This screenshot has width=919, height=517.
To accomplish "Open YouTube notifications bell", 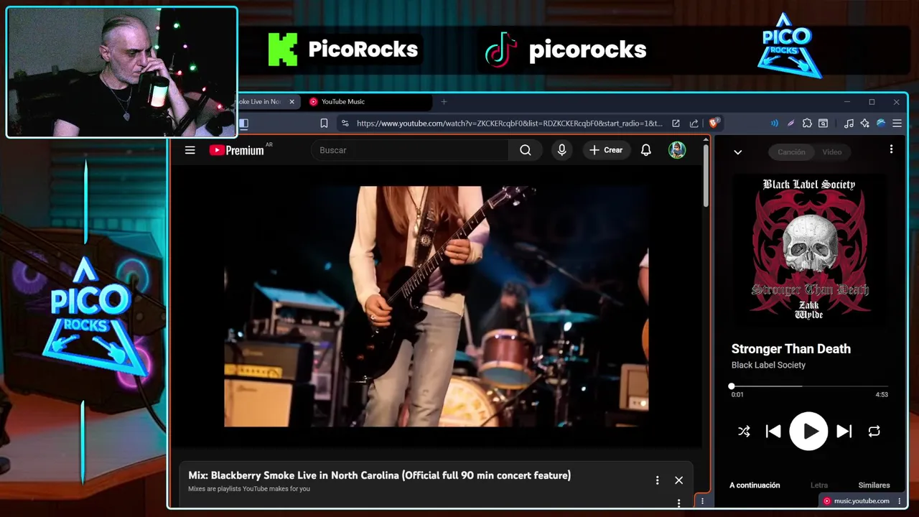I will [646, 150].
